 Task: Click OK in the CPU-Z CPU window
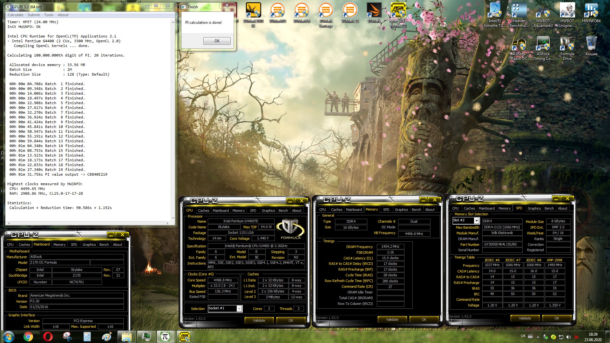(x=291, y=320)
